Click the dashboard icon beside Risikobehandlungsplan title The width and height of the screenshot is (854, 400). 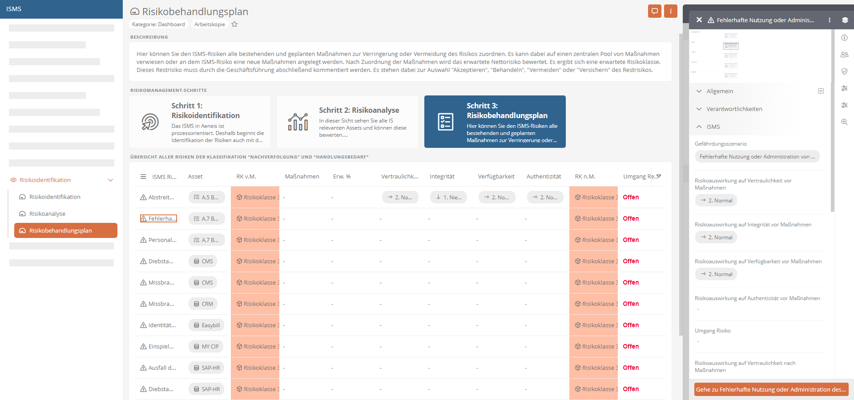click(134, 12)
